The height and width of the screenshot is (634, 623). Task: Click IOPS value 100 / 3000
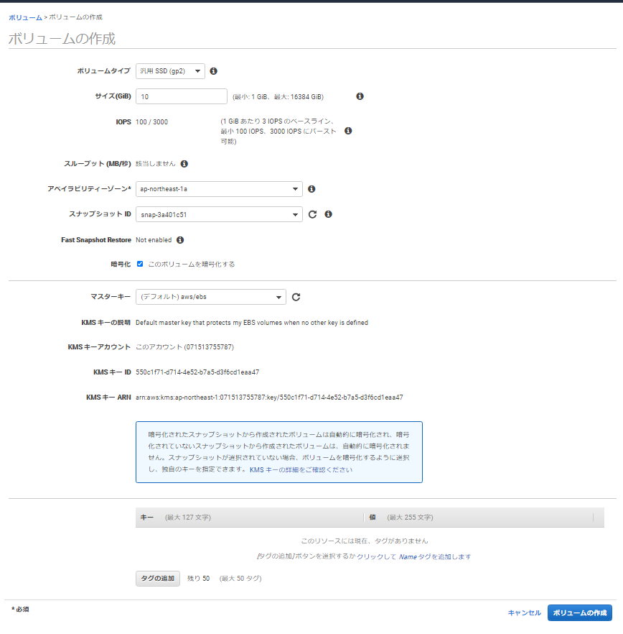click(x=152, y=122)
